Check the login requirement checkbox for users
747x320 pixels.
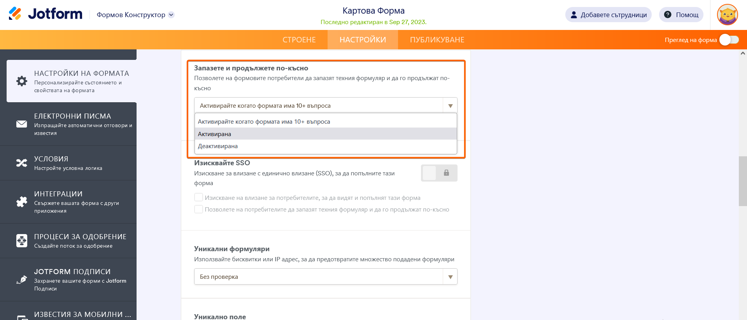[x=199, y=198]
